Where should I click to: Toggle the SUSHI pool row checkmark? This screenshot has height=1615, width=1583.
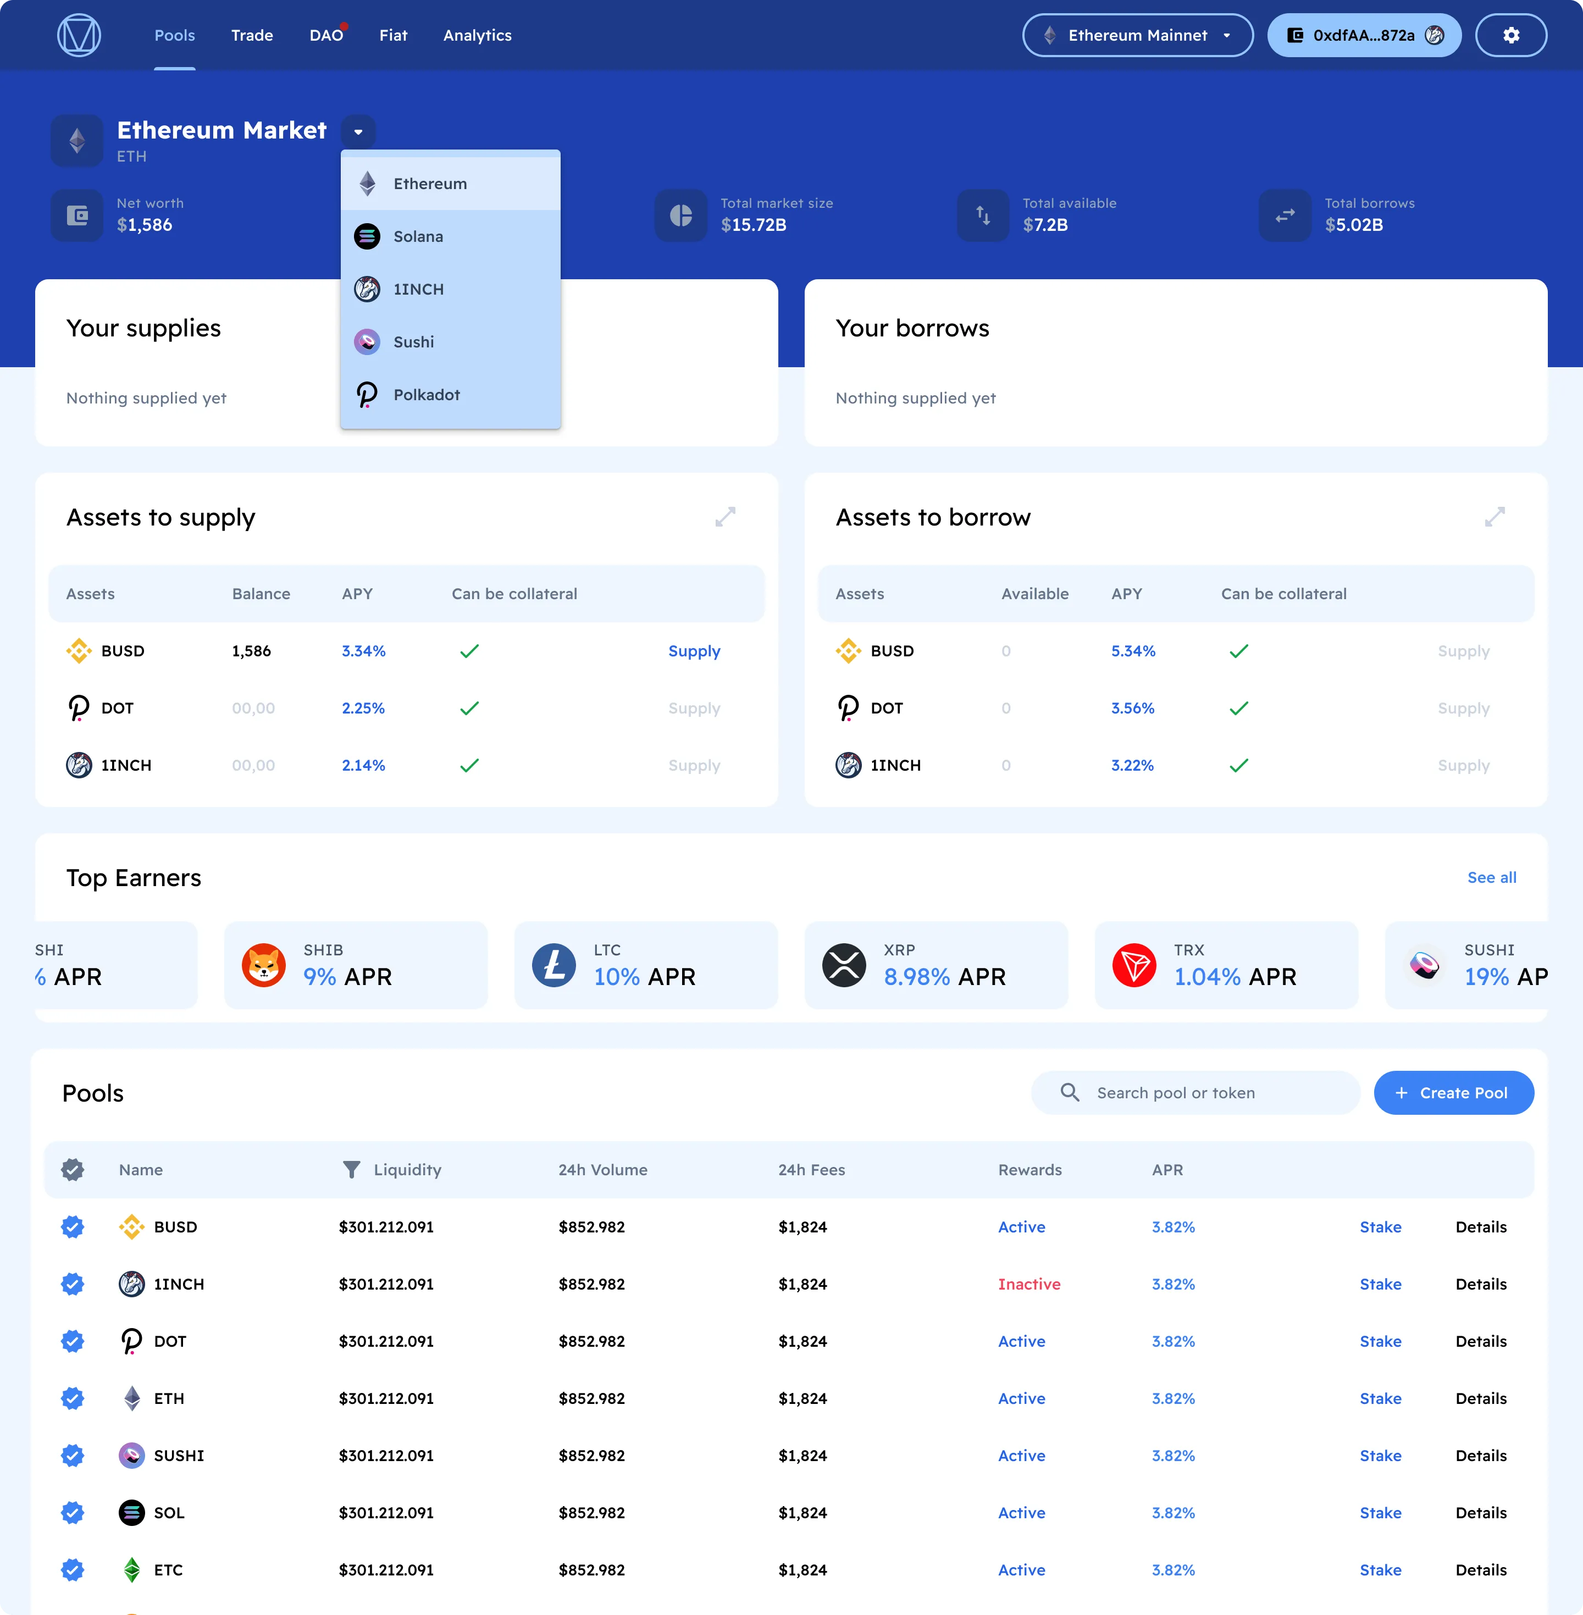point(73,1454)
